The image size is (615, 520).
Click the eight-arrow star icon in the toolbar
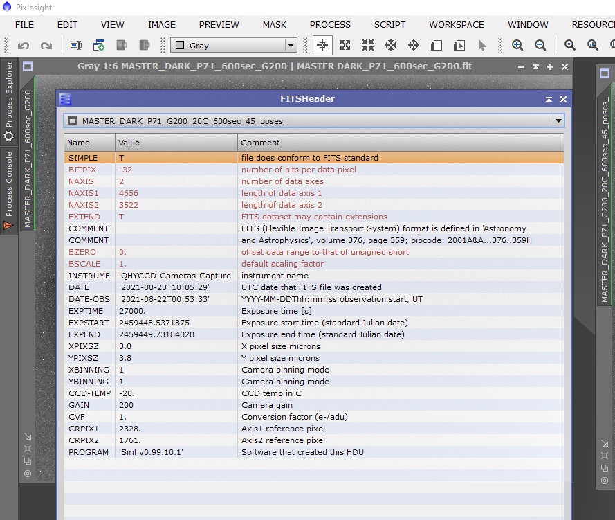pyautogui.click(x=391, y=45)
